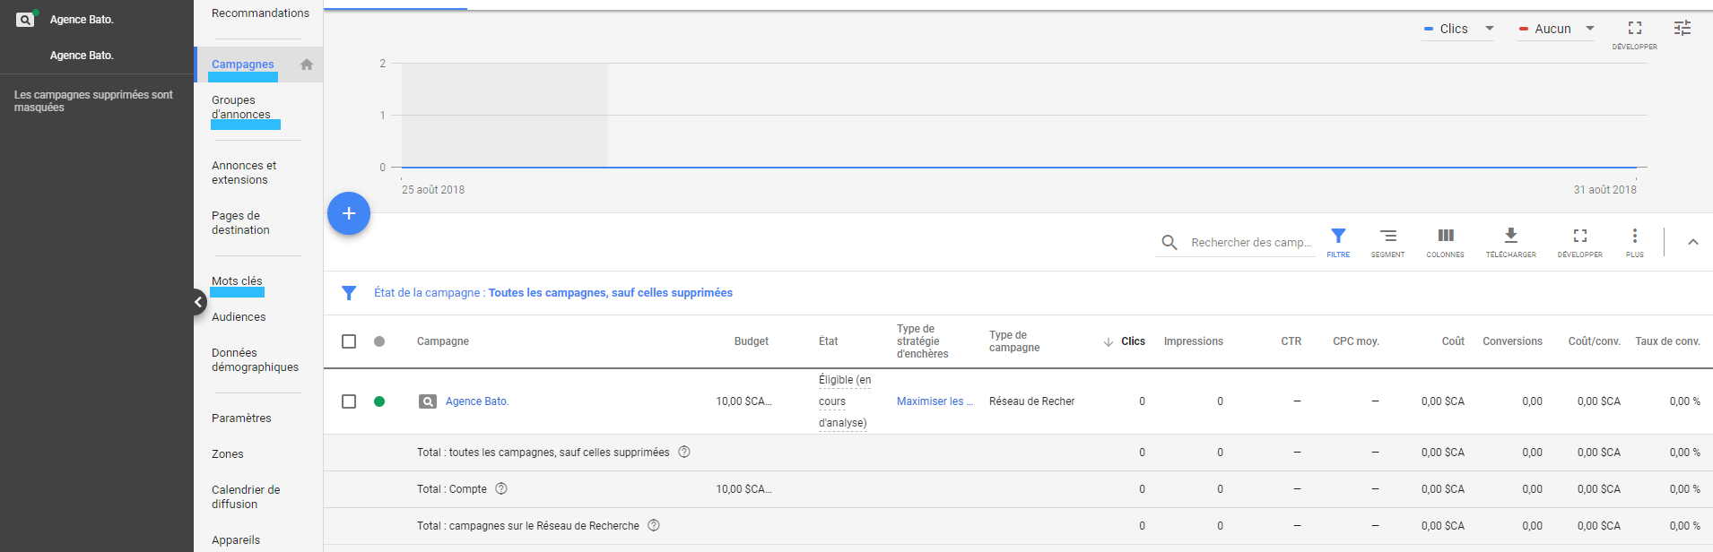The width and height of the screenshot is (1713, 552).
Task: Sort by Type de campagne header
Action: click(x=1014, y=341)
